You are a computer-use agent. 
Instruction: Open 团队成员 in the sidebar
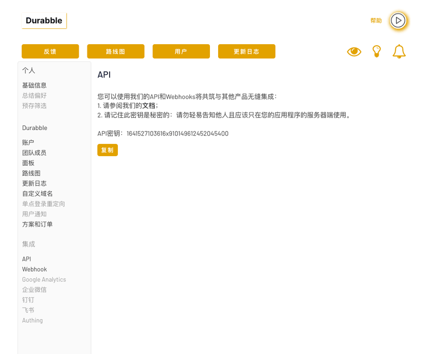coord(34,153)
